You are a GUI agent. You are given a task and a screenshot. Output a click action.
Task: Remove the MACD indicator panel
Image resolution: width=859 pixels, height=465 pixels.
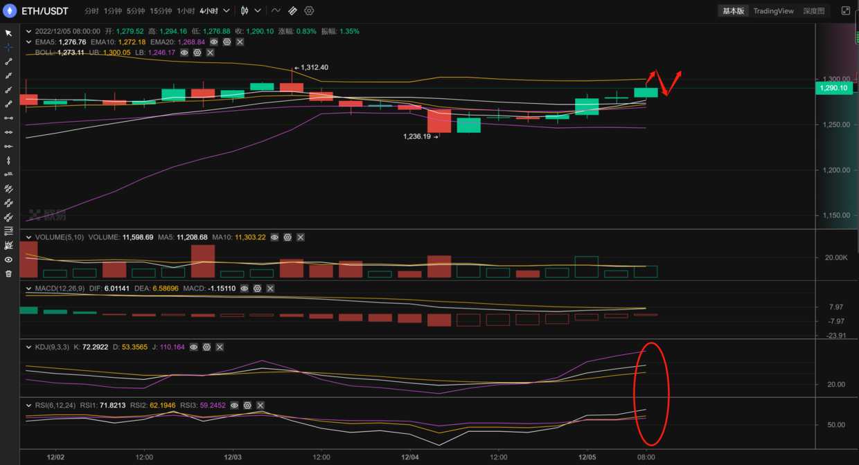point(270,289)
